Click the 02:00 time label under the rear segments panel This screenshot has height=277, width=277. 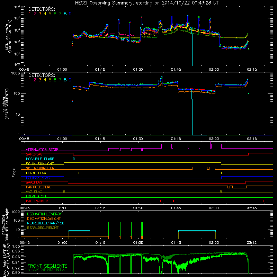[x=214, y=139]
